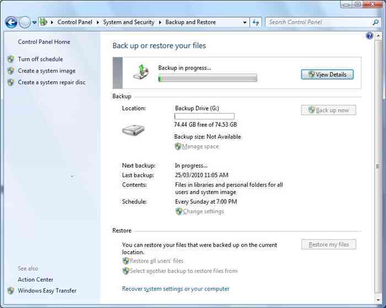The width and height of the screenshot is (386, 308).
Task: Maximize the Backup and Restore window
Action: point(357,4)
